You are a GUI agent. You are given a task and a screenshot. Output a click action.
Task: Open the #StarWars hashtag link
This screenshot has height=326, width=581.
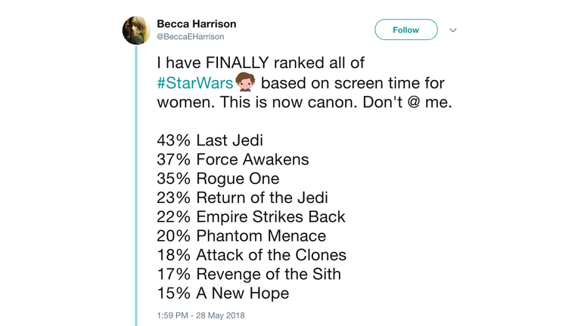(195, 83)
